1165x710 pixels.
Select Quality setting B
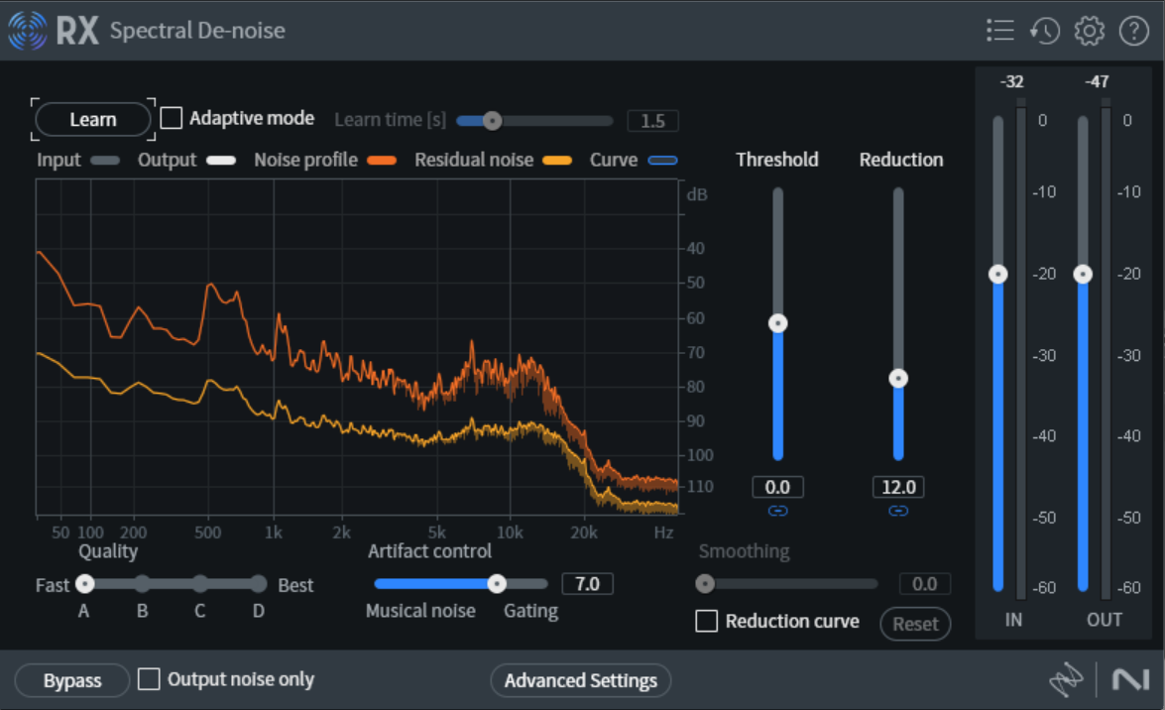(x=143, y=584)
